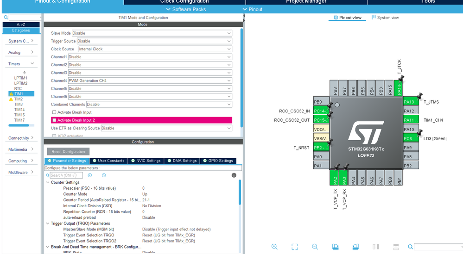Click the category search magnifier icon
The height and width of the screenshot is (254, 463).
tap(6, 18)
